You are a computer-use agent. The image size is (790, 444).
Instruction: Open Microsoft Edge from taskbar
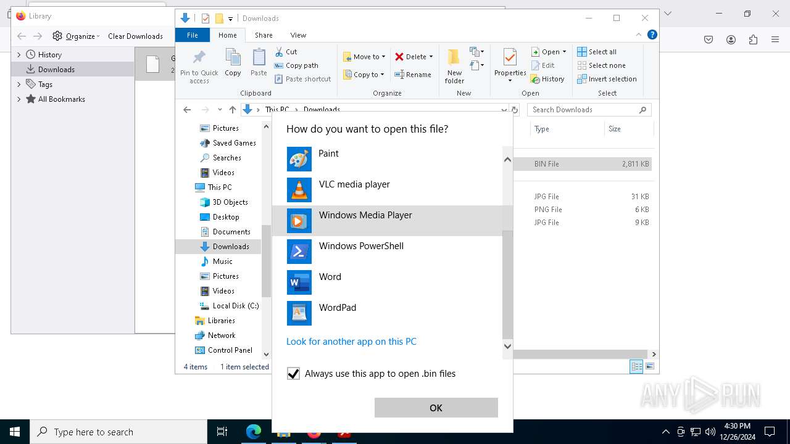tap(254, 432)
